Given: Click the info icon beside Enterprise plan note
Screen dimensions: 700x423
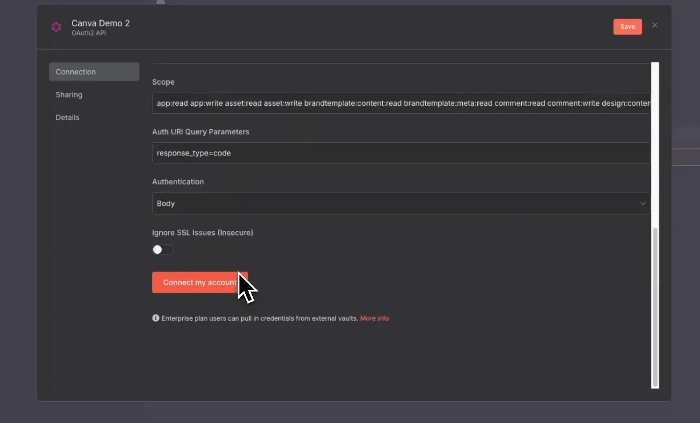Looking at the screenshot, I should click(156, 318).
